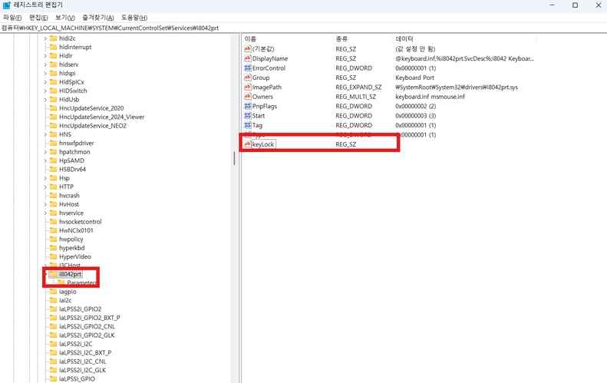Click the string icon of DisplayName value
Image resolution: width=607 pixels, height=383 pixels.
pos(248,58)
